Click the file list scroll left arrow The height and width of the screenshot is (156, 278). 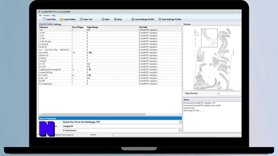pos(40,114)
